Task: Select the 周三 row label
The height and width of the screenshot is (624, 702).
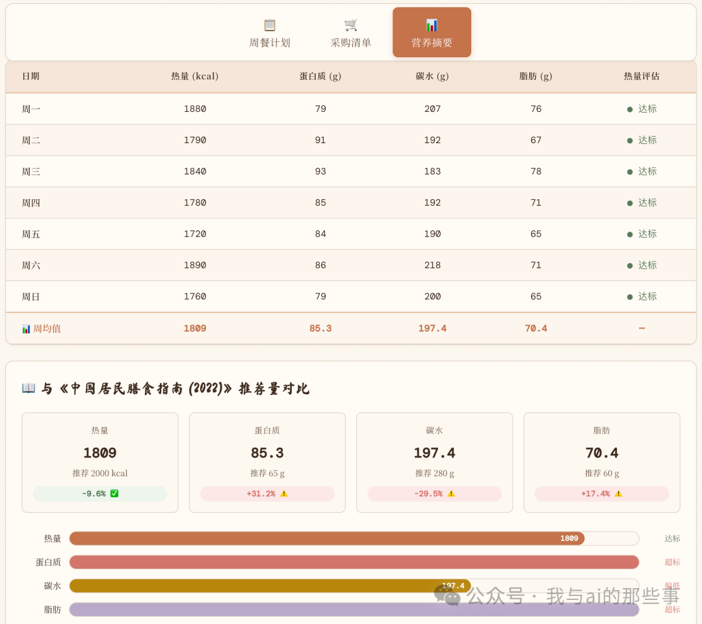Action: point(31,172)
